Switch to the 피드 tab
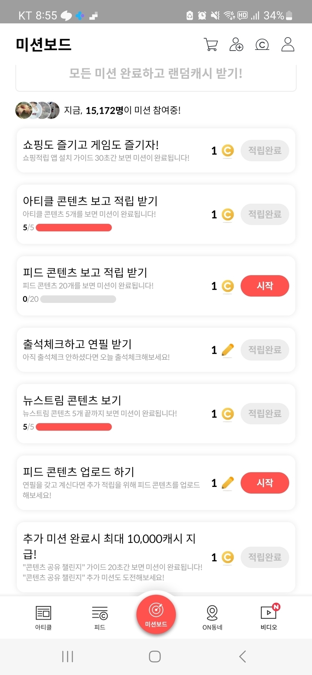This screenshot has width=312, height=675. pos(100,618)
